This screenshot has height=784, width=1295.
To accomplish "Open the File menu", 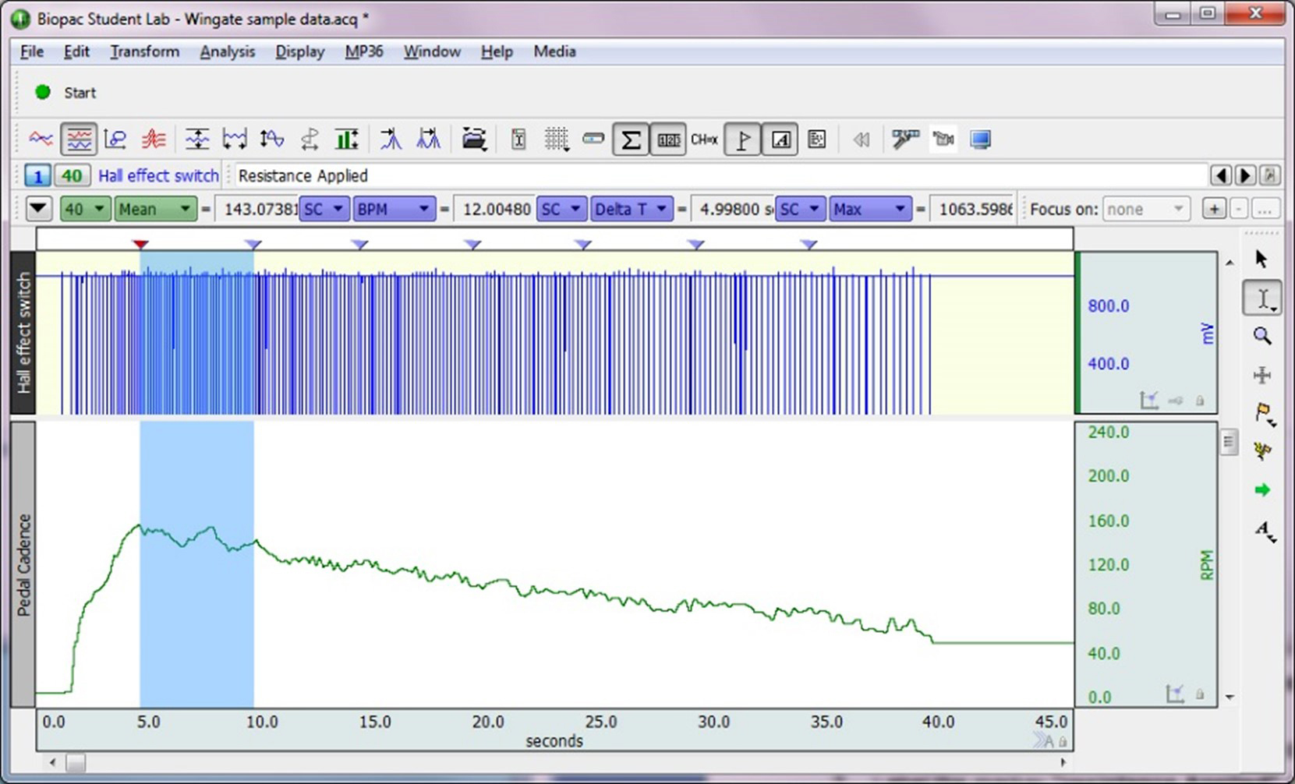I will tap(31, 51).
